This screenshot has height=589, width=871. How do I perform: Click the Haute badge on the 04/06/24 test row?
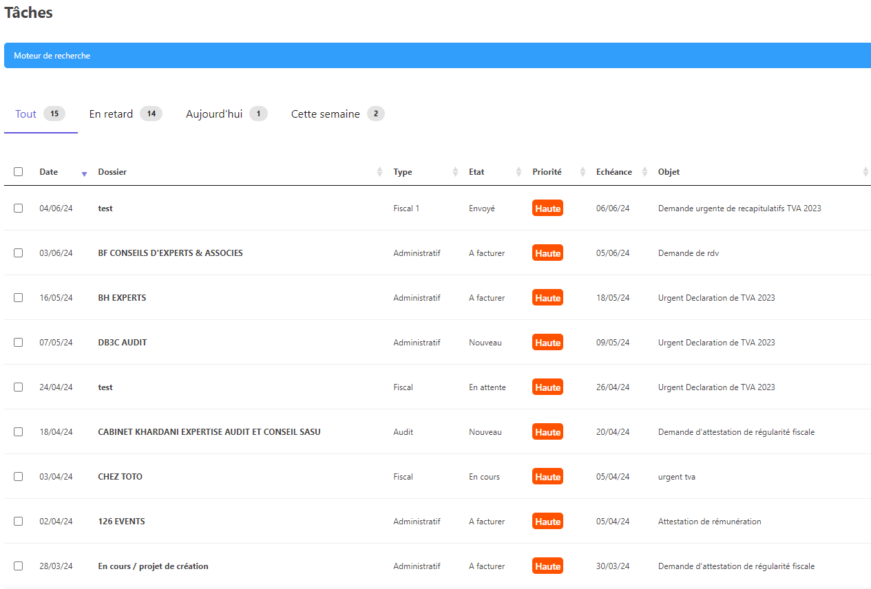(x=547, y=208)
